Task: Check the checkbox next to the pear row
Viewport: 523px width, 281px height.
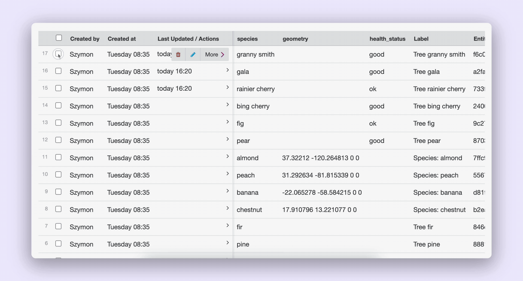Action: [58, 140]
